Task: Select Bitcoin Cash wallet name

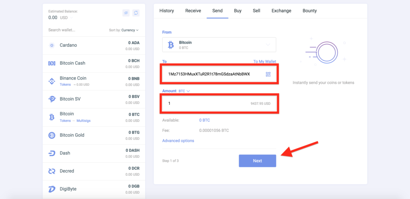Action: (x=72, y=63)
